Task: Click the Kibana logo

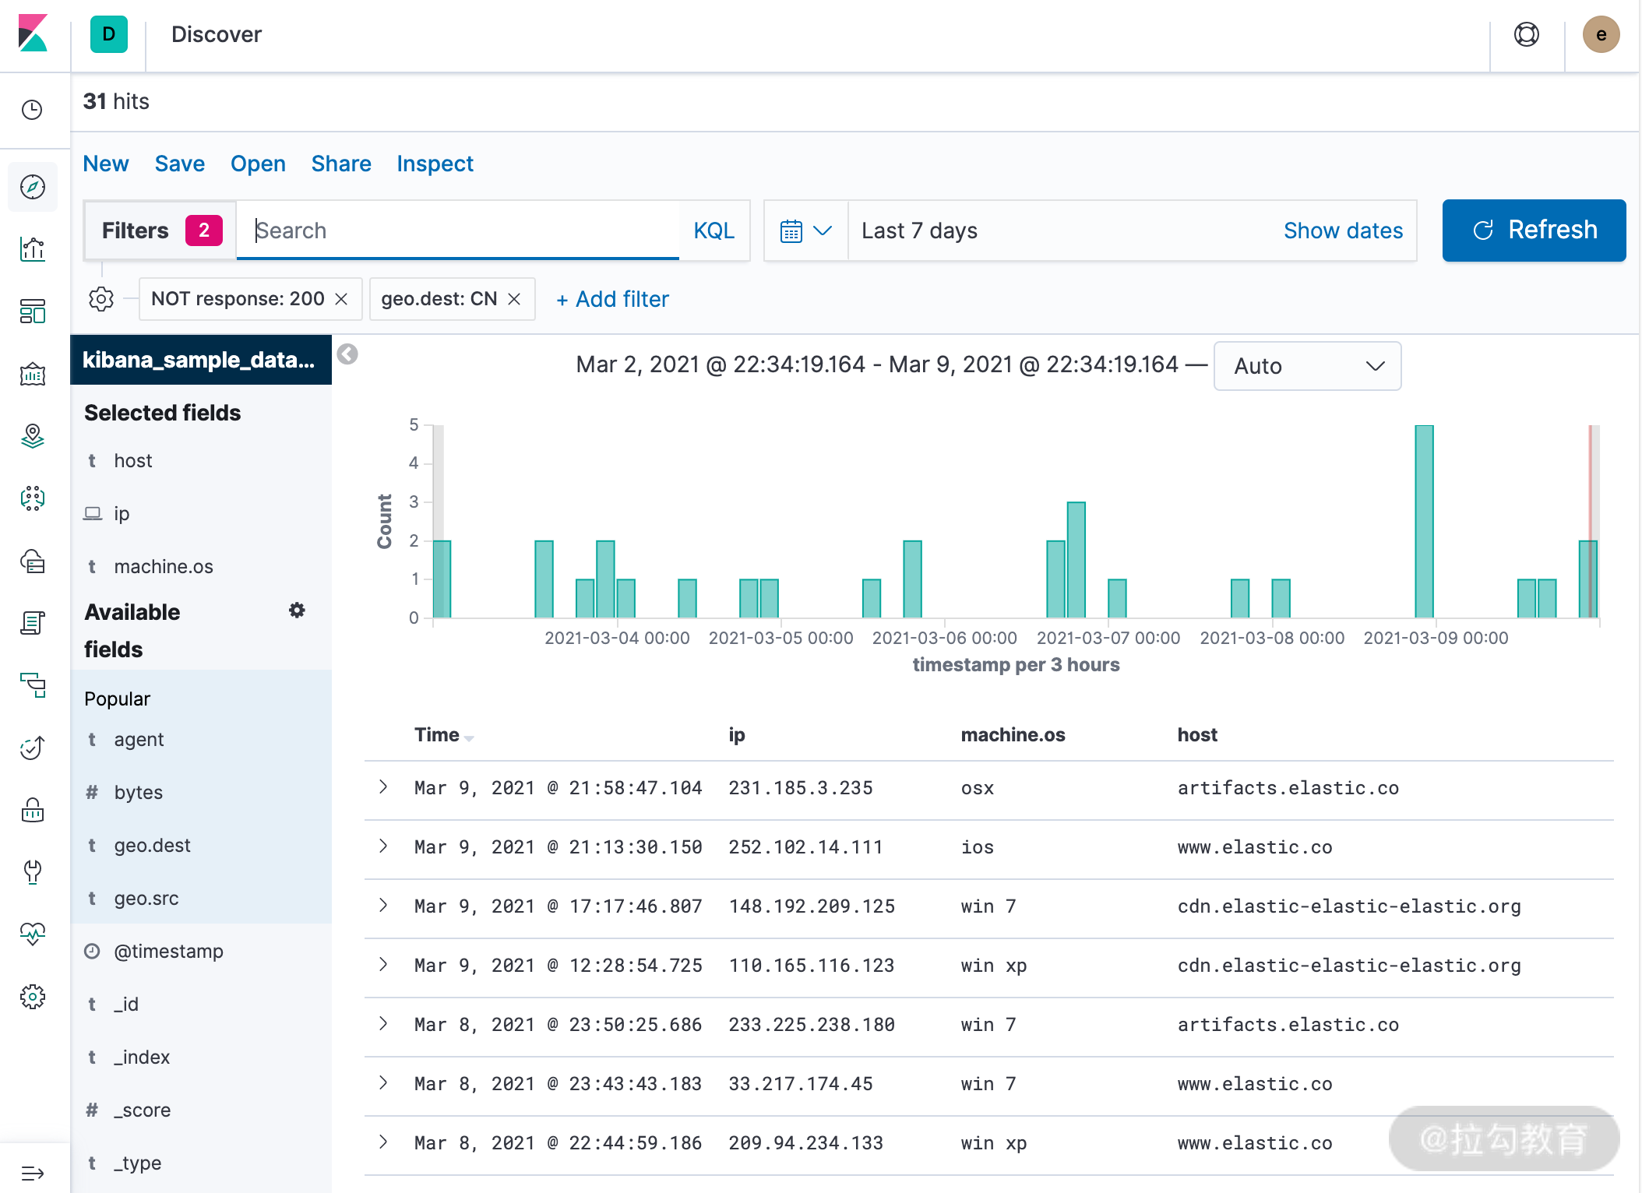Action: tap(33, 34)
